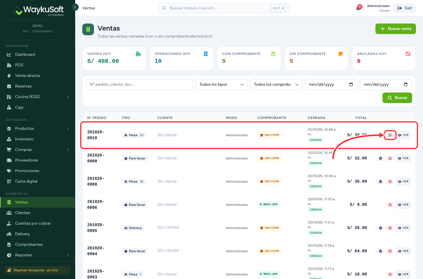Open Cuentas por cobrar in the sidebar

pos(38,223)
